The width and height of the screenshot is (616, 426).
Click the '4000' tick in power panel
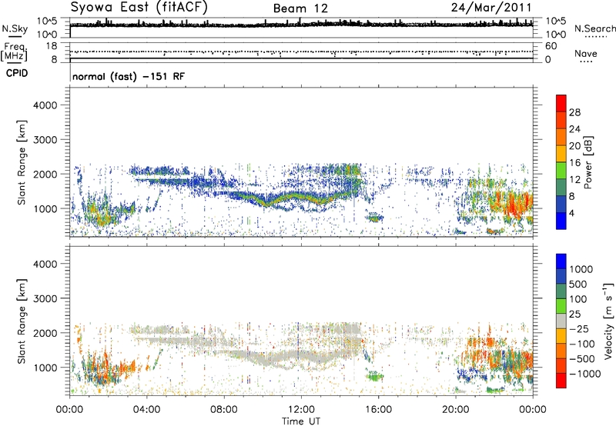(x=45, y=105)
